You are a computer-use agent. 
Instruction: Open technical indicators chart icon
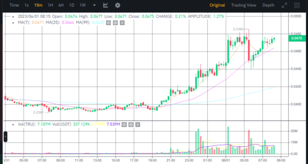click(106, 5)
